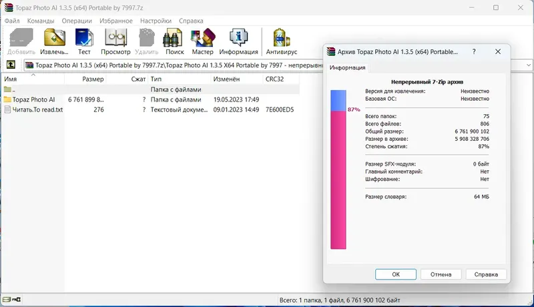Open the Справка menu
The width and height of the screenshot is (534, 307).
[191, 21]
